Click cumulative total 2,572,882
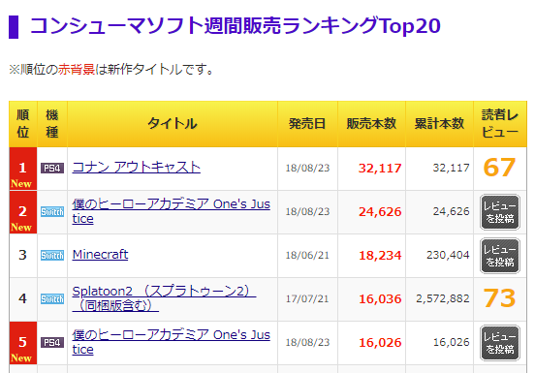535x373 pixels. pos(443,298)
